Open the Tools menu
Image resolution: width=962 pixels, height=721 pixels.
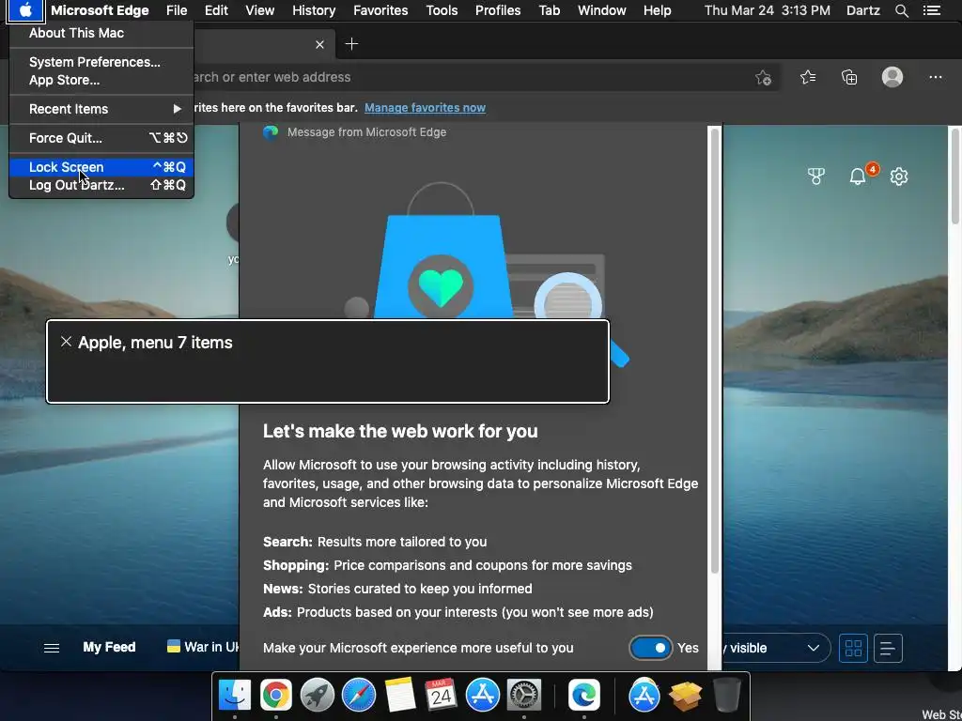pyautogui.click(x=442, y=10)
